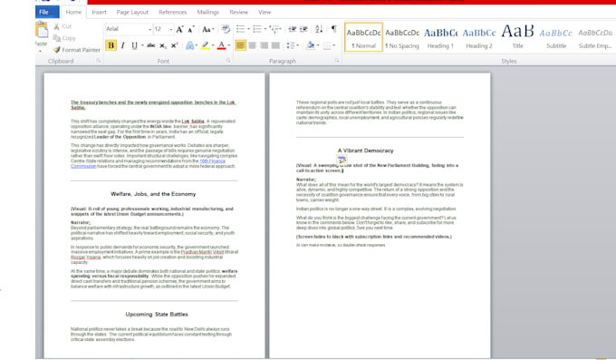Apply red font color
The width and height of the screenshot is (616, 360).
(x=221, y=45)
